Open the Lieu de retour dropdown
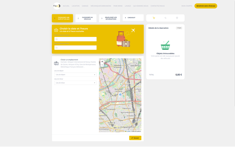Image resolution: width=235 pixels, height=147 pixels. 75,83
